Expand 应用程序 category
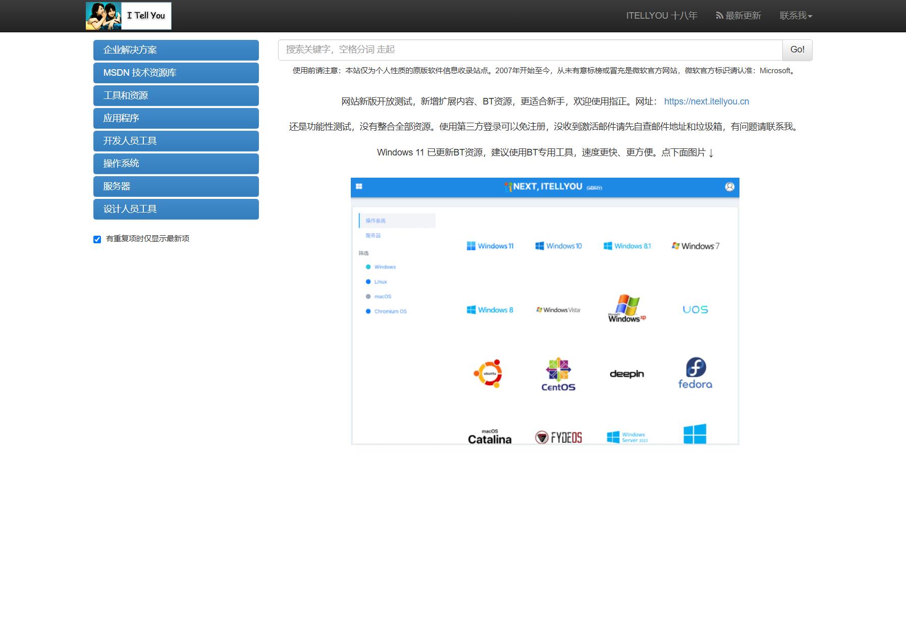906x635 pixels. (x=176, y=118)
